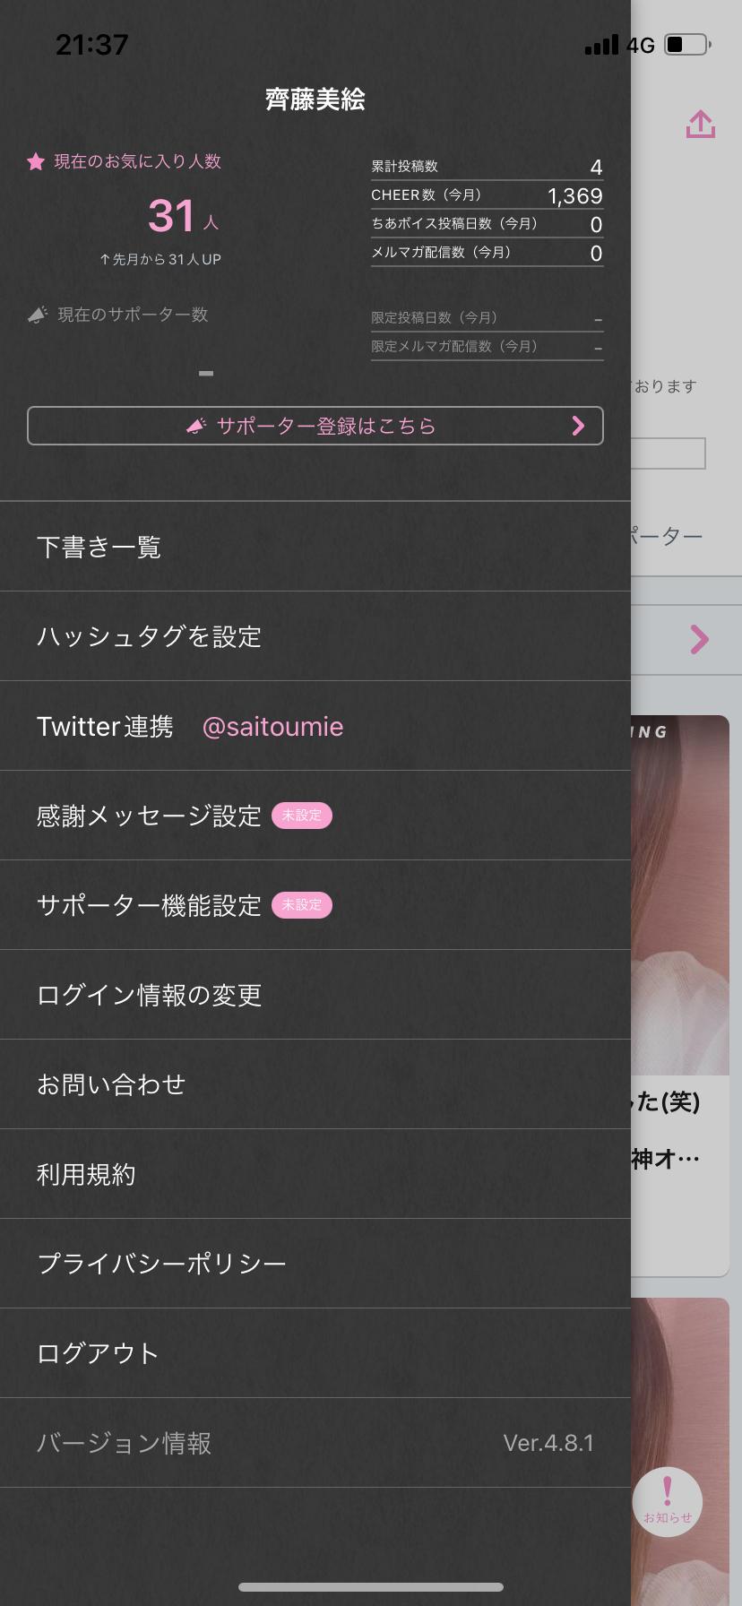Viewport: 742px width, 1606px height.
Task: Tap the 齊藤美絵 profile name header
Action: tap(315, 99)
